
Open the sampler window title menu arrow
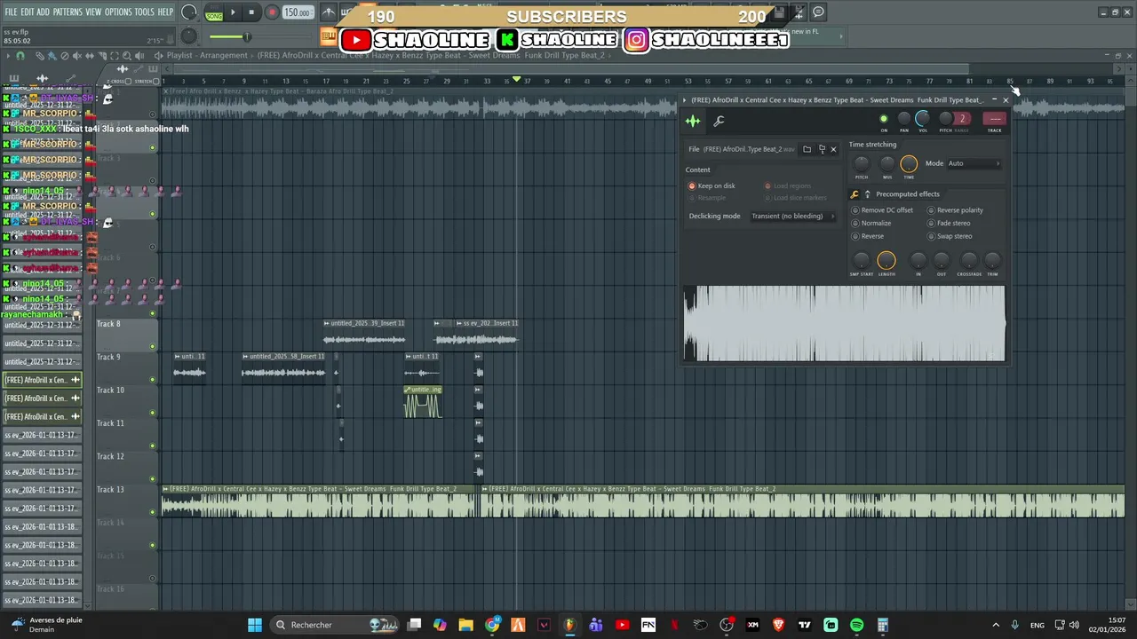click(686, 100)
